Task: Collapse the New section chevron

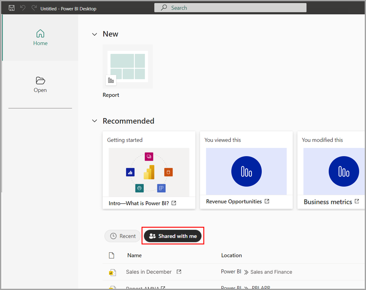Action: pos(94,34)
